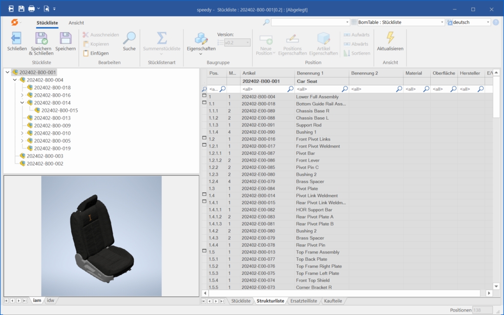The image size is (504, 315).
Task: Click the Einfügen clipboard icon
Action: 86,53
